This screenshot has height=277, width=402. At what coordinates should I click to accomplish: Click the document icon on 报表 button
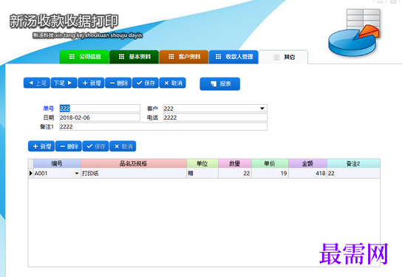click(214, 83)
